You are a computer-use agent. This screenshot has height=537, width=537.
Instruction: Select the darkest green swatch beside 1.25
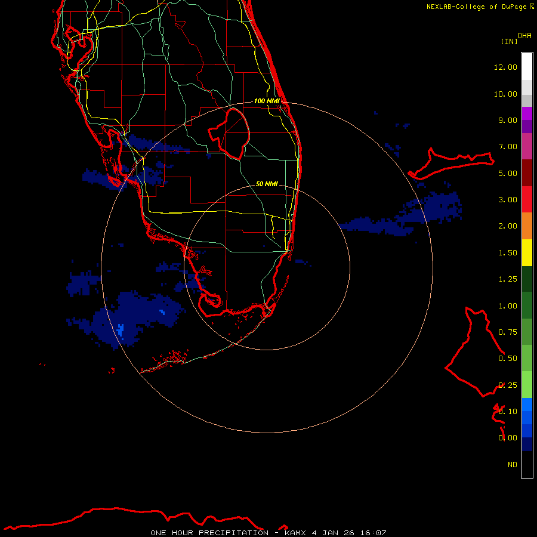527,279
